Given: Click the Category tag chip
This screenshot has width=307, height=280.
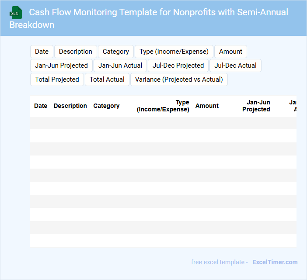Looking at the screenshot, I should click(116, 52).
